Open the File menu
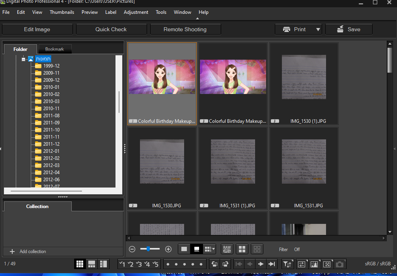The image size is (397, 276). tap(6, 12)
